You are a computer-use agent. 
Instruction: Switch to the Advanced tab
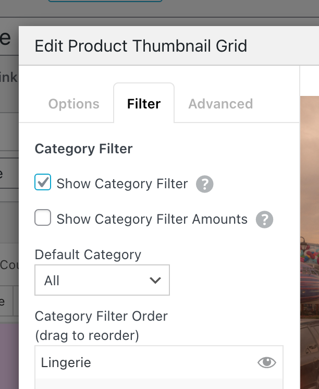pos(220,104)
